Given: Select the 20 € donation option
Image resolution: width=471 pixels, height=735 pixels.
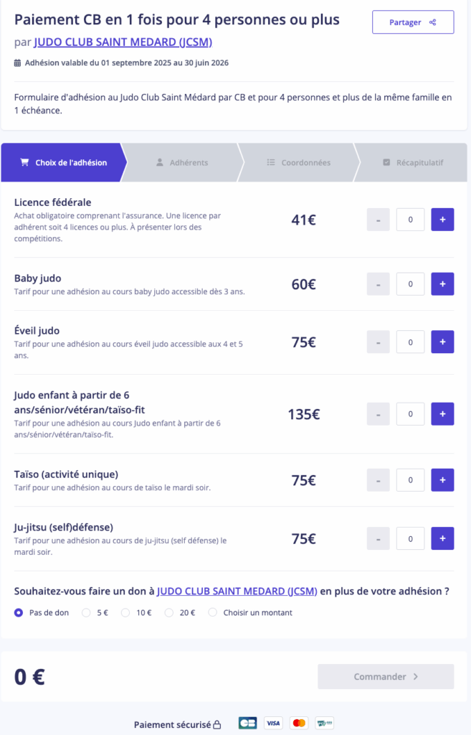Looking at the screenshot, I should tap(169, 613).
